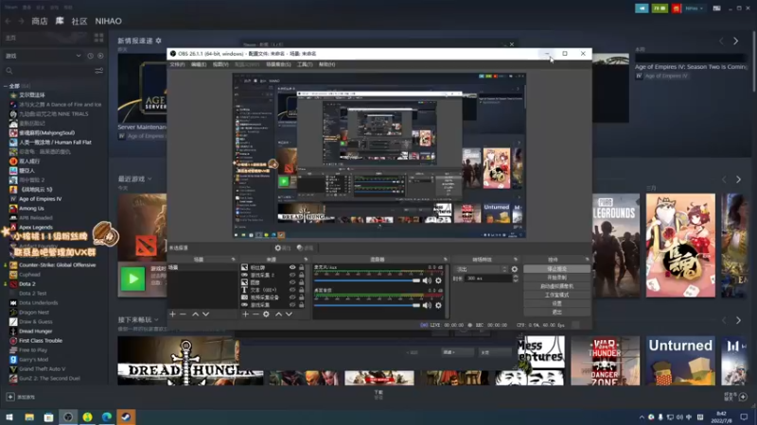Remove the scene using the scenes minus icon
This screenshot has width=757, height=425.
[183, 314]
